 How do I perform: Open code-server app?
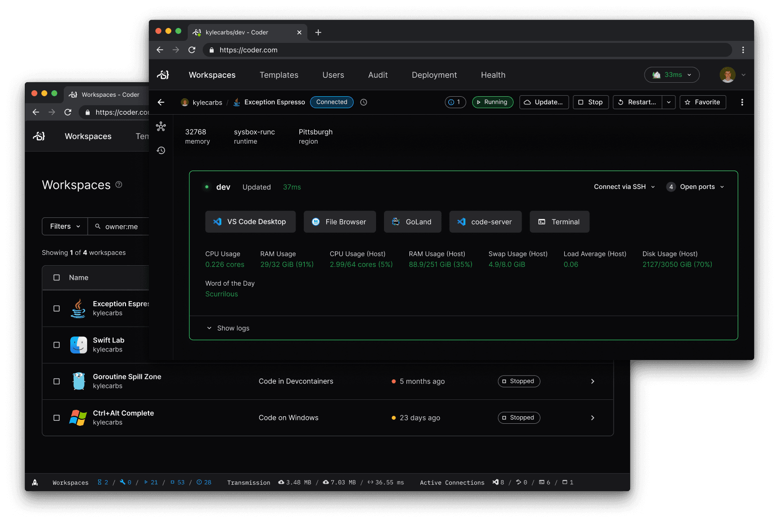[x=486, y=222]
